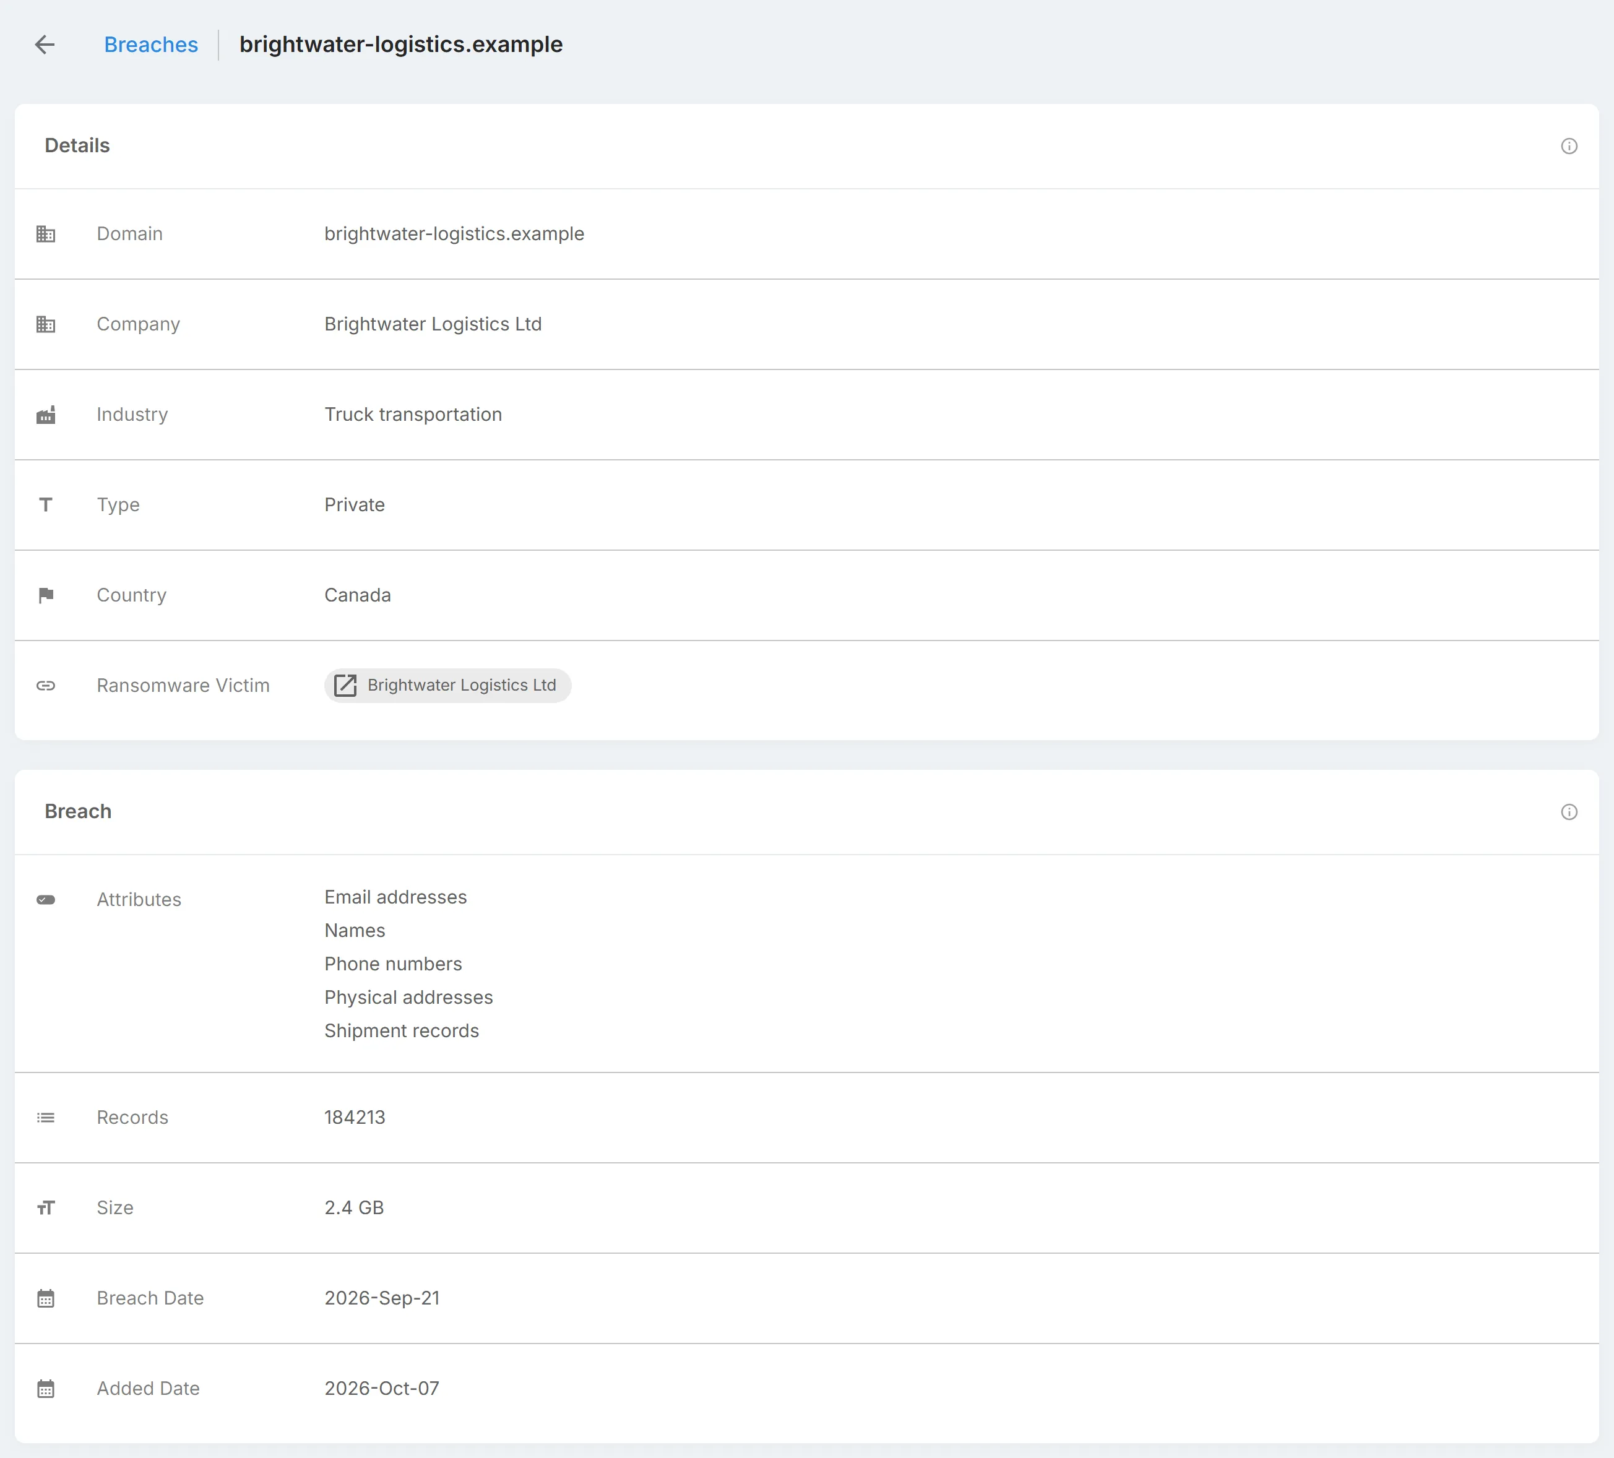Click the Attributes field label
Image resolution: width=1614 pixels, height=1458 pixels.
pos(139,899)
